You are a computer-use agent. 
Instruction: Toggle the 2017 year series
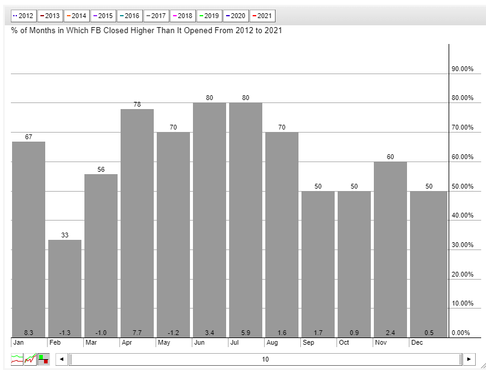pos(156,16)
